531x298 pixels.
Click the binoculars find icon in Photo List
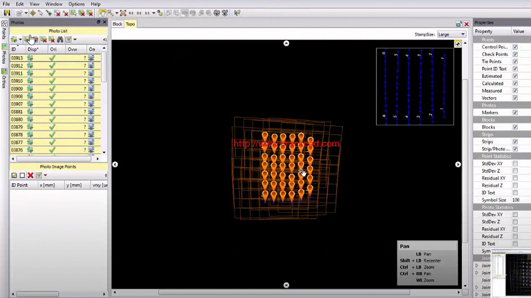60,39
